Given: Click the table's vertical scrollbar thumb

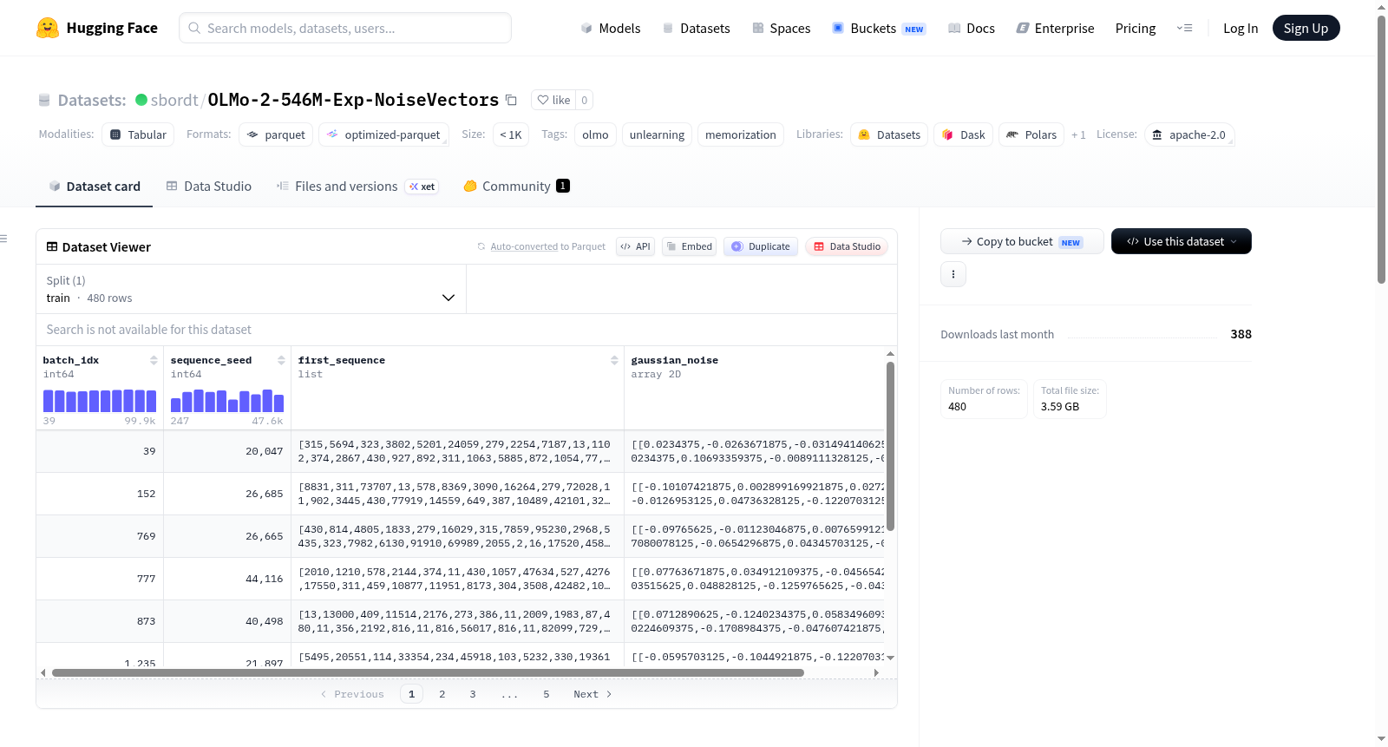Looking at the screenshot, I should pos(890,446).
